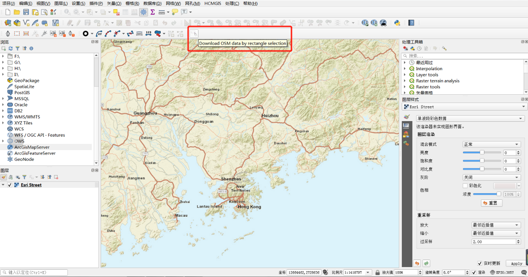Click the map tips speech bubble icon
Viewport: 528px width, 277px height.
coord(175,12)
